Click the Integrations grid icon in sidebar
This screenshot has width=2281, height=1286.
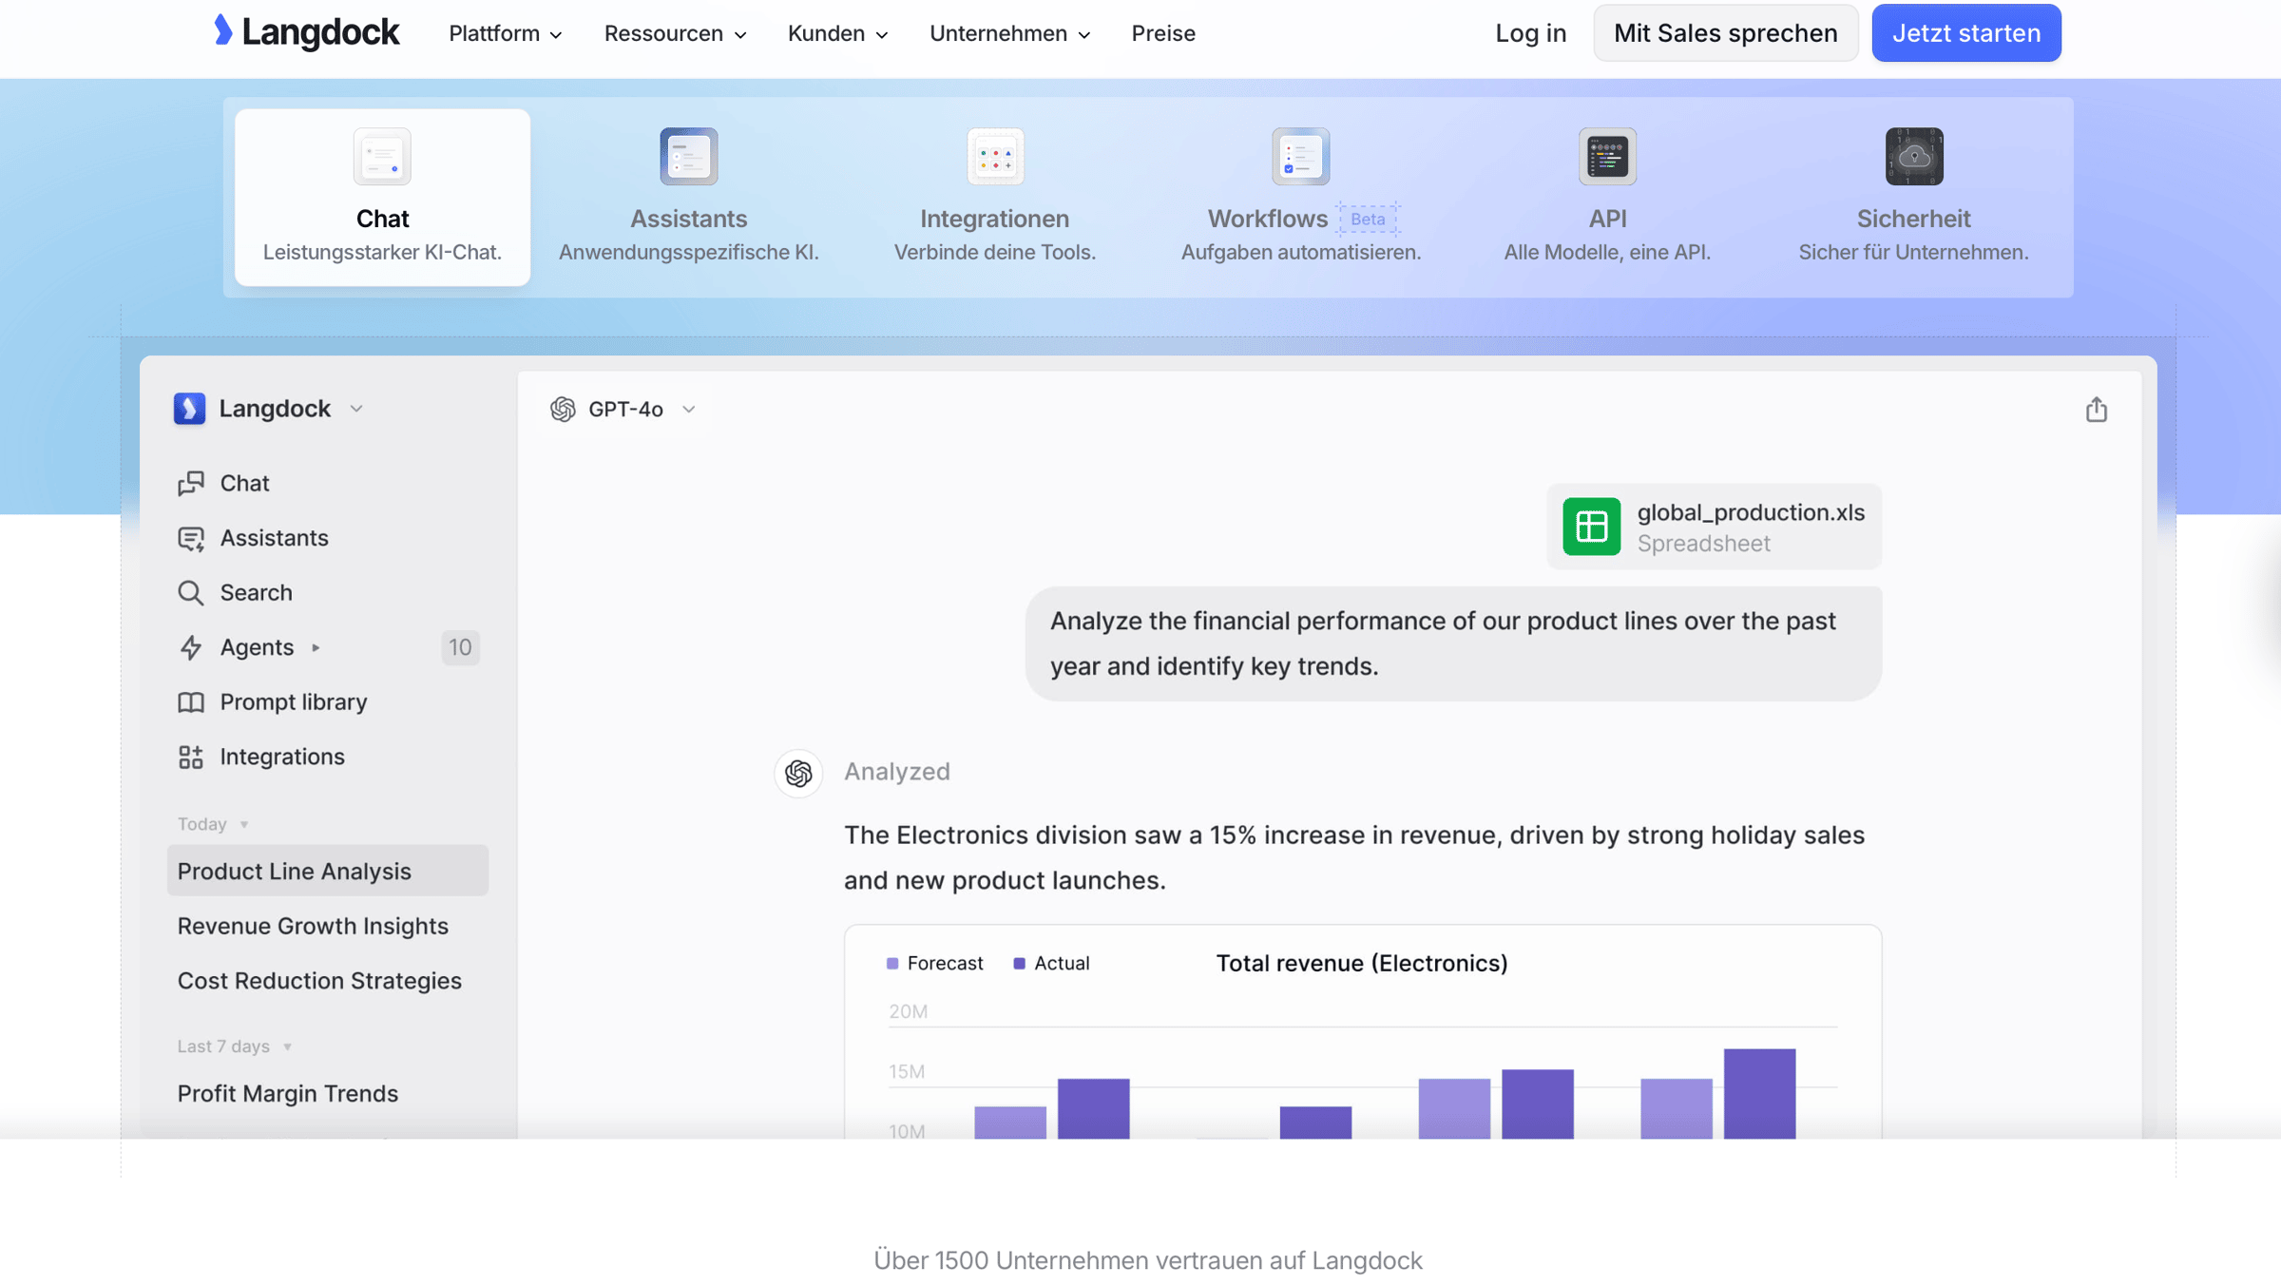point(190,758)
